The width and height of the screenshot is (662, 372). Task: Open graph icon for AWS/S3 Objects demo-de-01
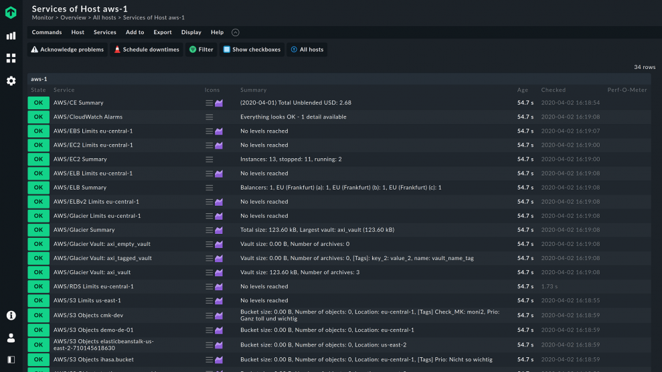[219, 330]
